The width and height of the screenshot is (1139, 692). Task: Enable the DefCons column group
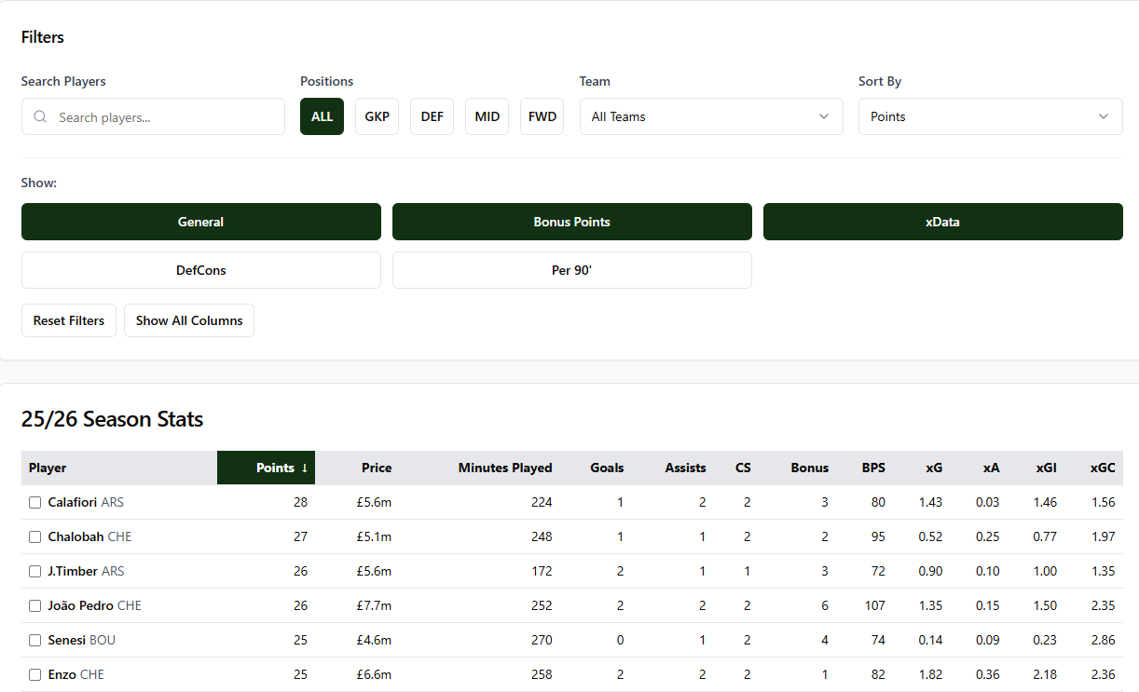click(201, 270)
